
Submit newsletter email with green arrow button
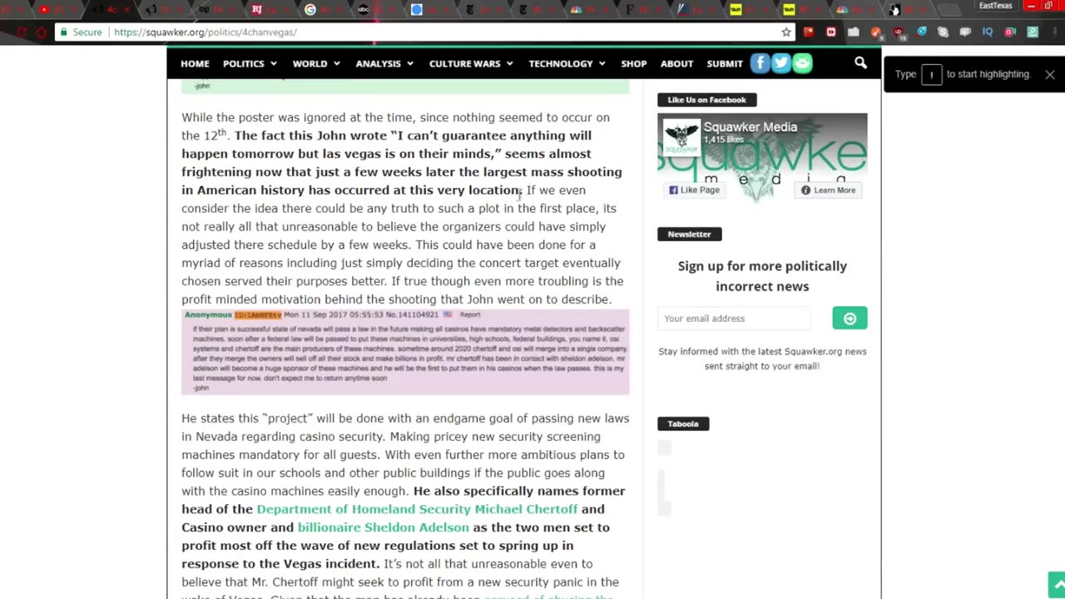pyautogui.click(x=850, y=318)
